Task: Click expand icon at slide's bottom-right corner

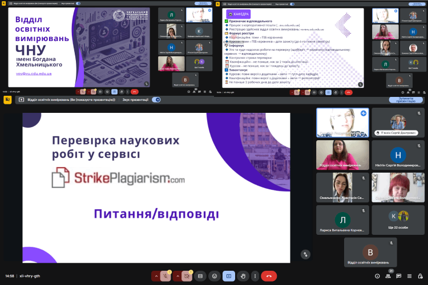Action: [x=305, y=255]
